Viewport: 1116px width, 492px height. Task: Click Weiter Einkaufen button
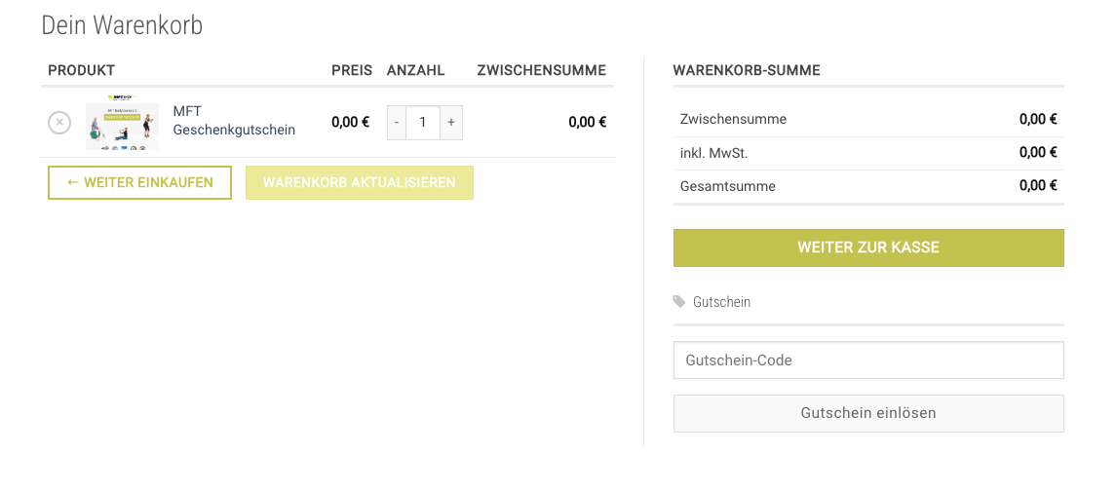139,183
